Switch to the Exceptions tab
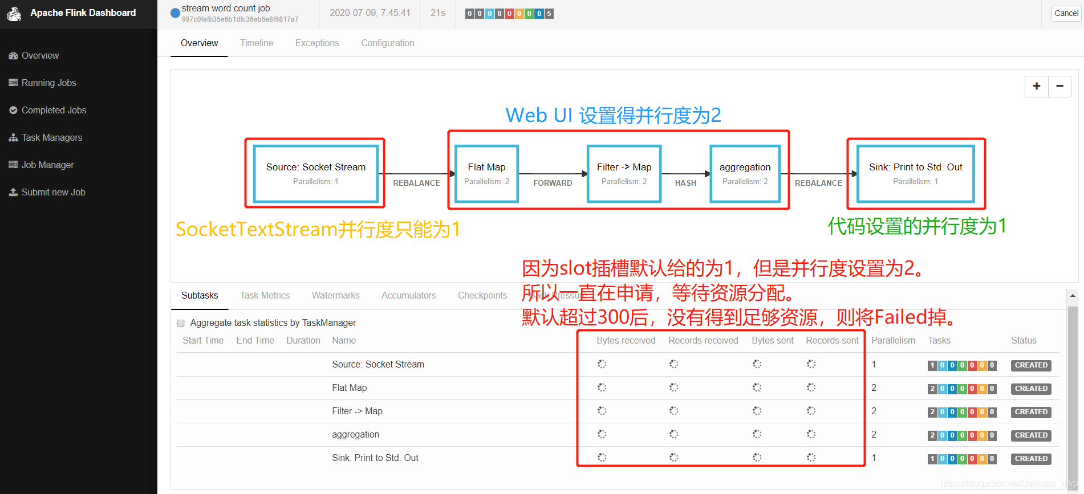 [x=317, y=43]
